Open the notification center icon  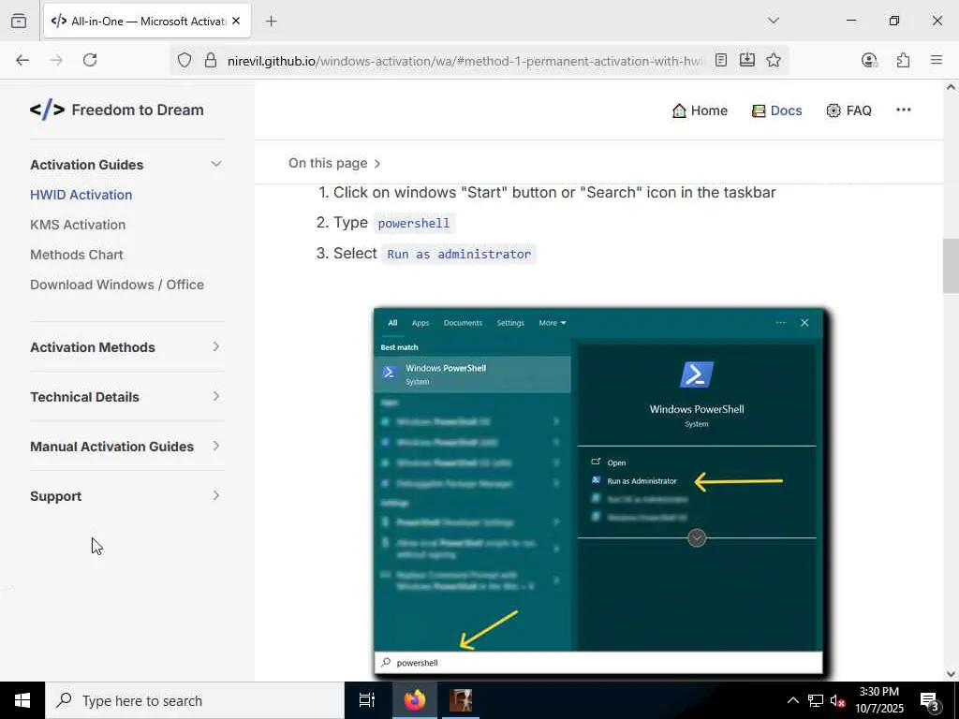point(929,700)
